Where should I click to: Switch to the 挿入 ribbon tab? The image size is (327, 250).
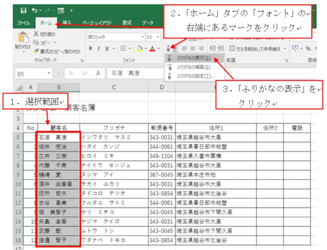coord(67,23)
